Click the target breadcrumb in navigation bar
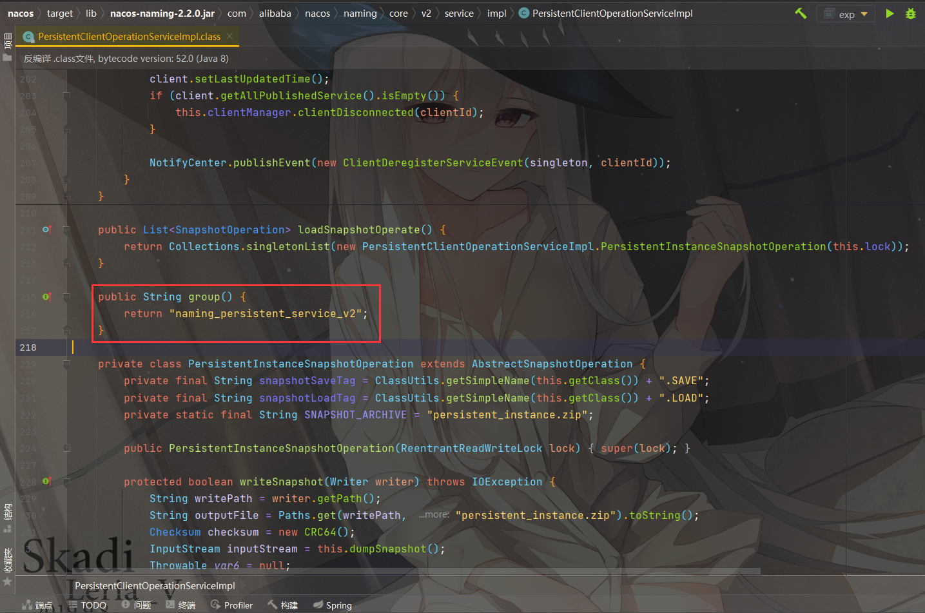This screenshot has height=613, width=925. click(60, 13)
